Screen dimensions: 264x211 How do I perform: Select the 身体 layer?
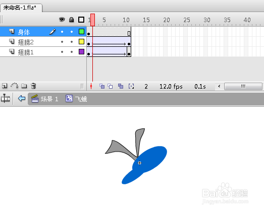click(x=43, y=32)
